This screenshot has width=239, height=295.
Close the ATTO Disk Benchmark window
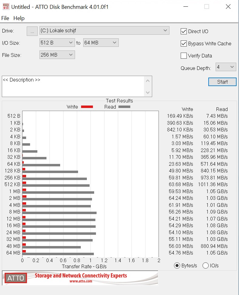coord(228,7)
